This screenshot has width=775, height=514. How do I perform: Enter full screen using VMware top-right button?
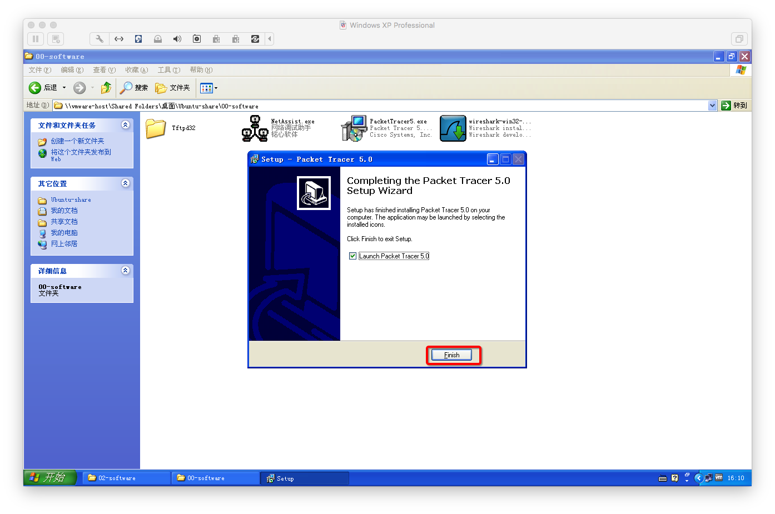(x=739, y=39)
